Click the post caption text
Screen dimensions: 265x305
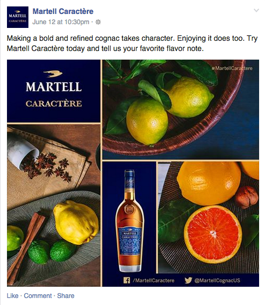click(132, 43)
